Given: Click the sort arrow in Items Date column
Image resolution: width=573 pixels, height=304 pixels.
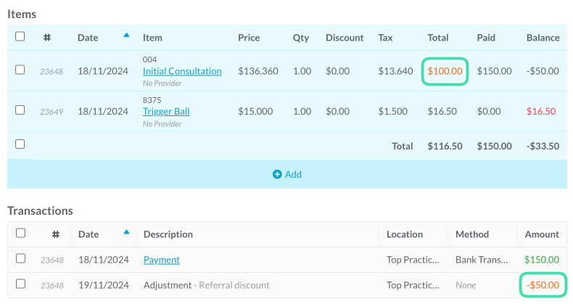Looking at the screenshot, I should [x=126, y=35].
